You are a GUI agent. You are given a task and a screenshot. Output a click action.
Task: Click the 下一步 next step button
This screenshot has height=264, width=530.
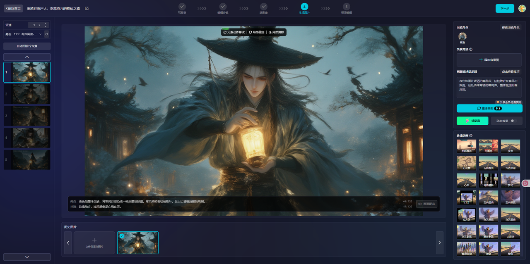point(504,8)
